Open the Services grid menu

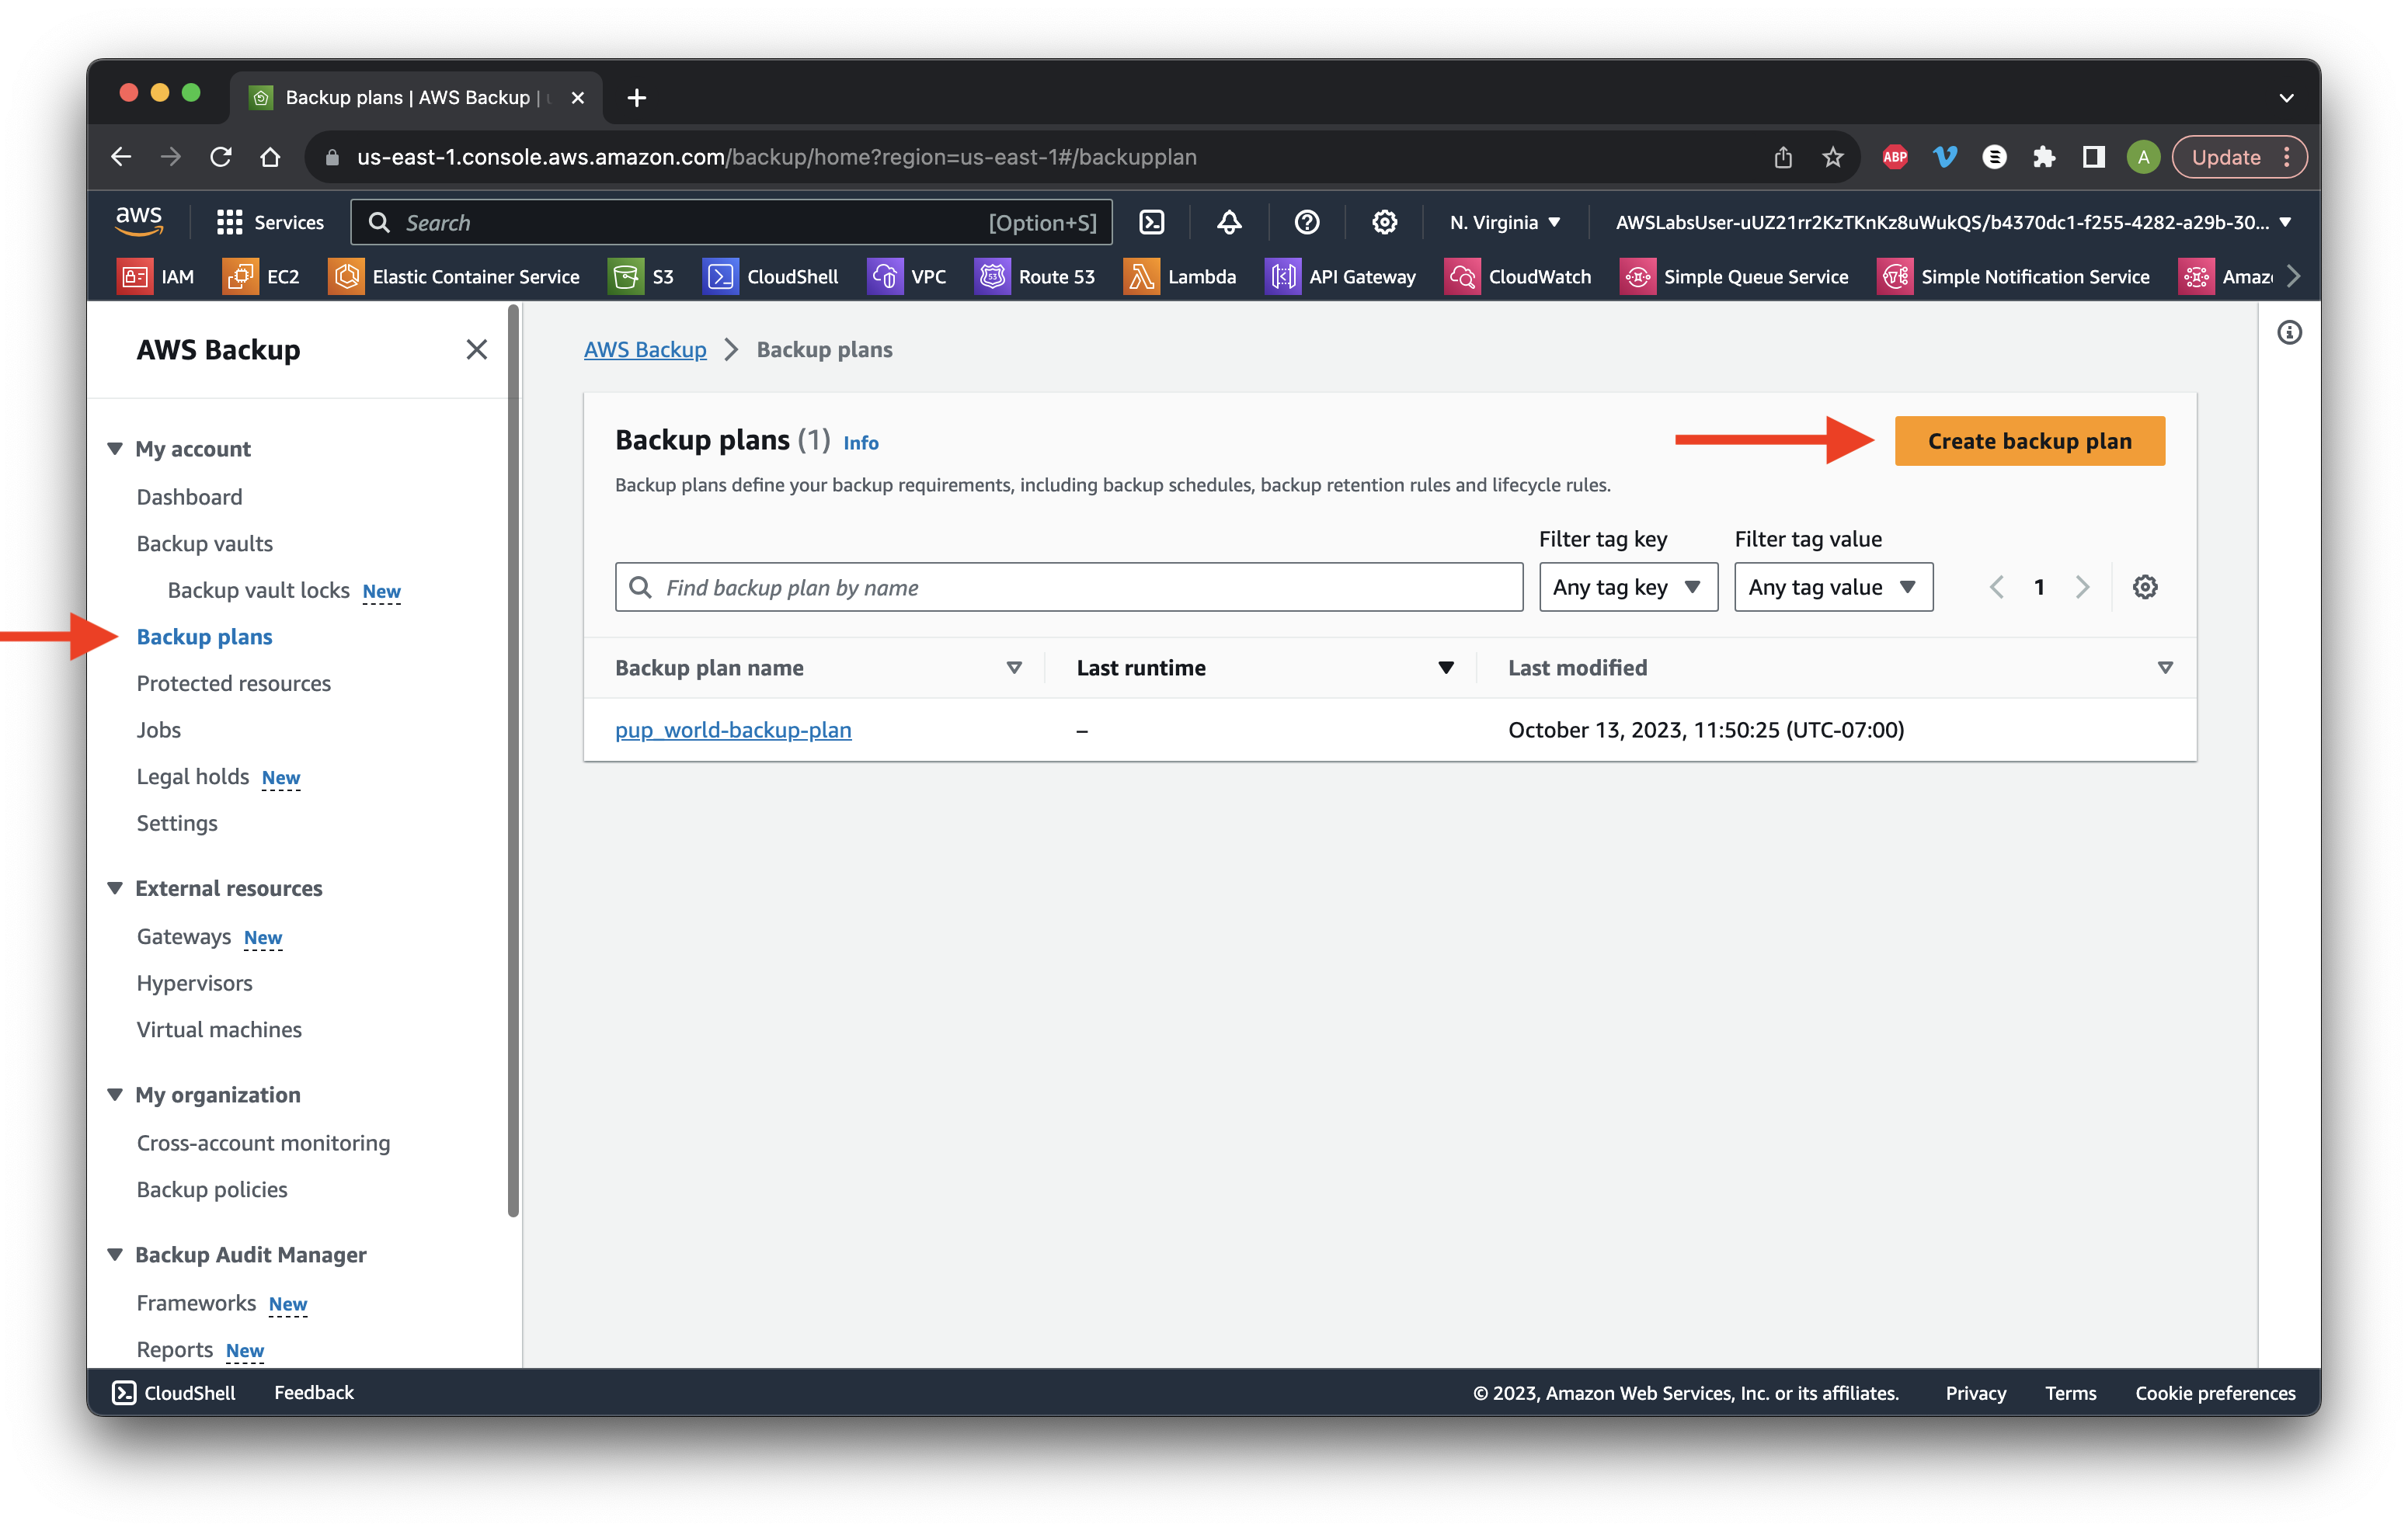(x=270, y=222)
